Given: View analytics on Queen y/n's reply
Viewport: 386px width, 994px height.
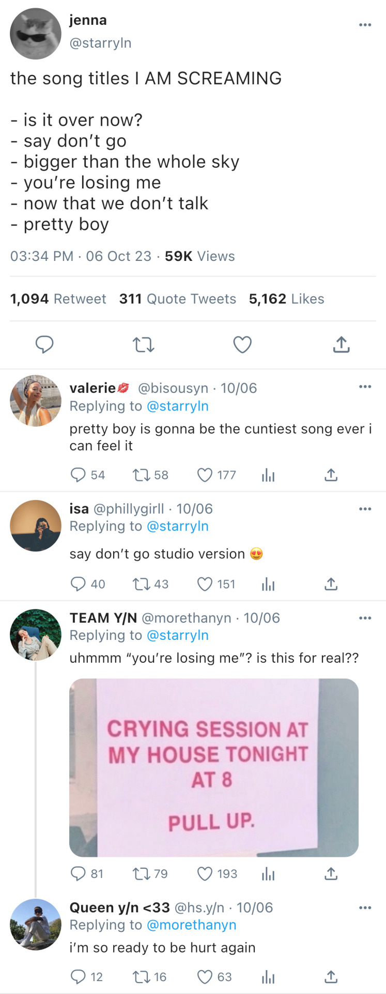Looking at the screenshot, I should pyautogui.click(x=268, y=977).
